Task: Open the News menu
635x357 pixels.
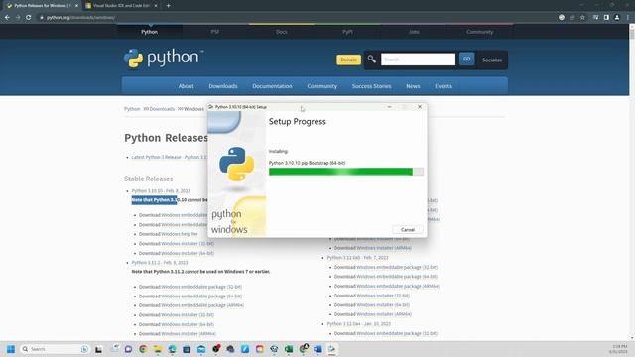Action: [413, 86]
